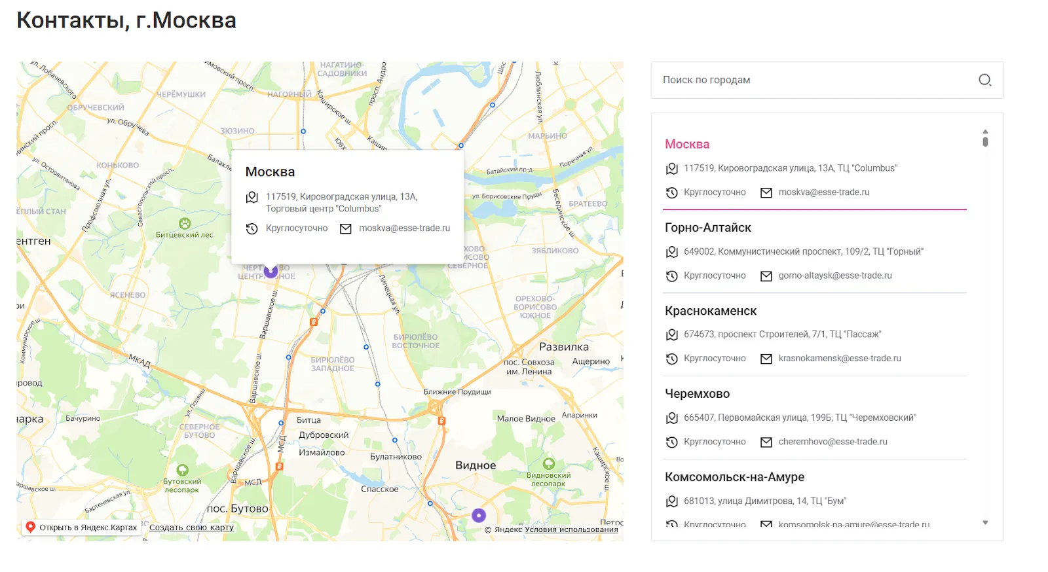Click the purple Moscow map marker
This screenshot has width=1048, height=572.
pyautogui.click(x=271, y=270)
